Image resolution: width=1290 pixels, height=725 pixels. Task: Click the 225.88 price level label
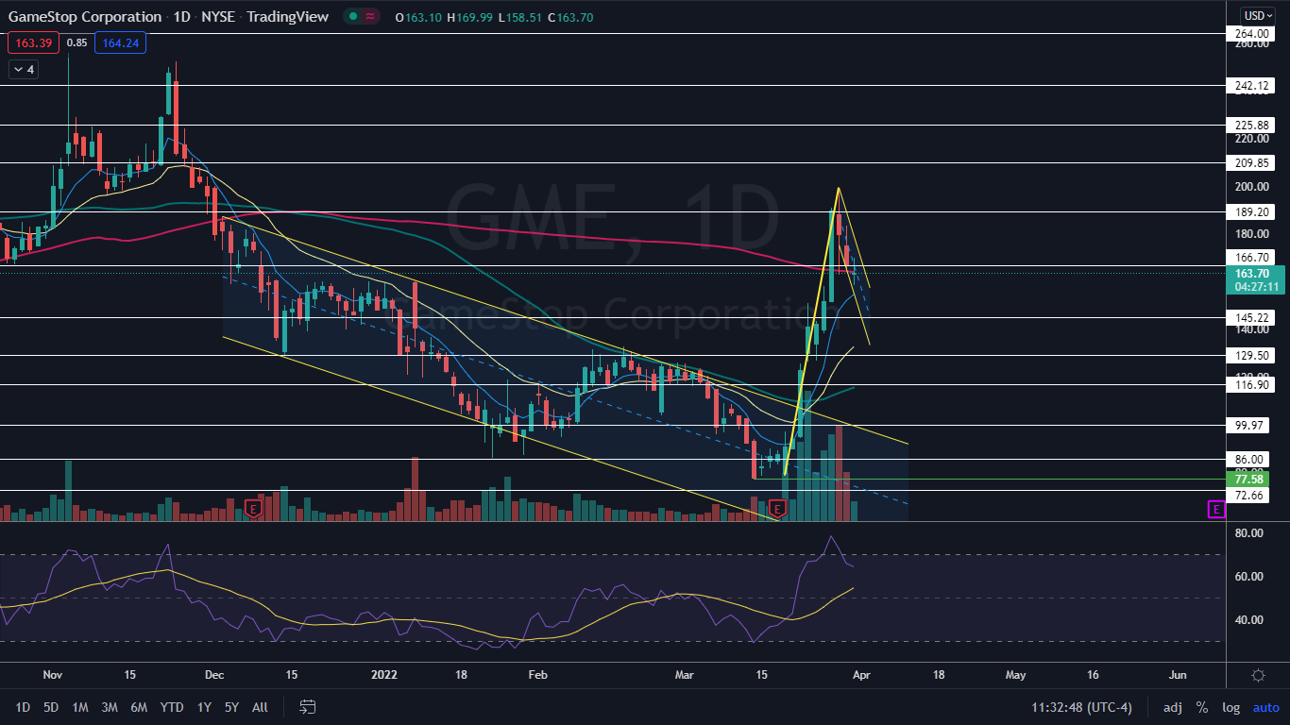pyautogui.click(x=1251, y=125)
